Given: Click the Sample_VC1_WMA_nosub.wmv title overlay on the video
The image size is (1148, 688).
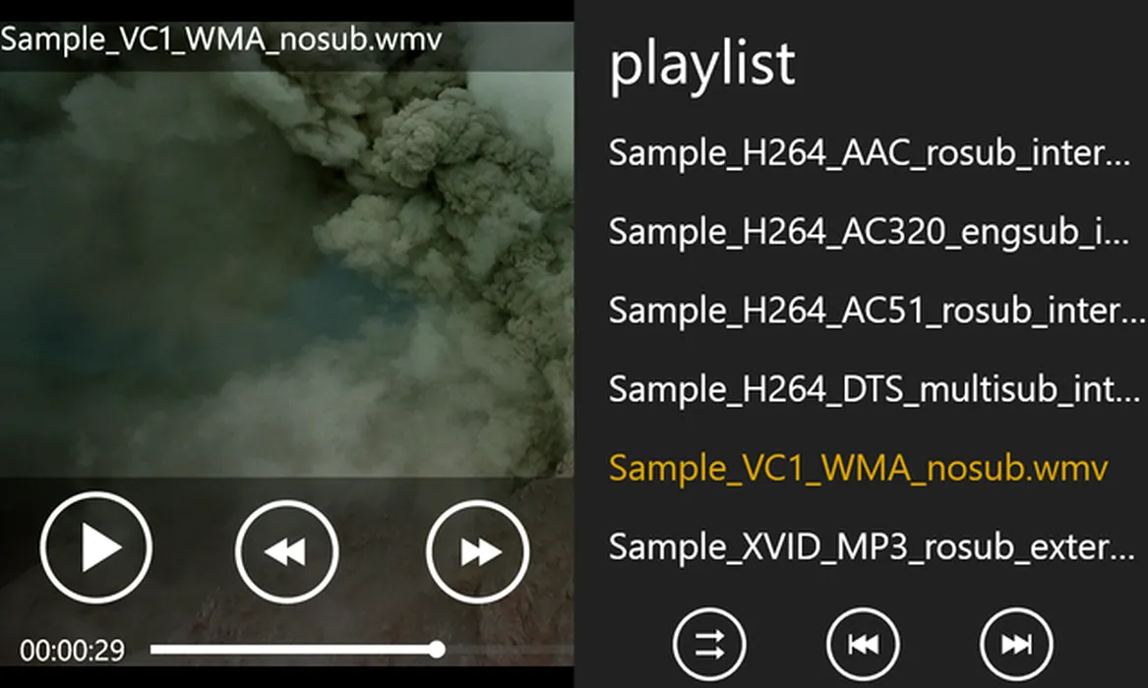Looking at the screenshot, I should tap(221, 39).
